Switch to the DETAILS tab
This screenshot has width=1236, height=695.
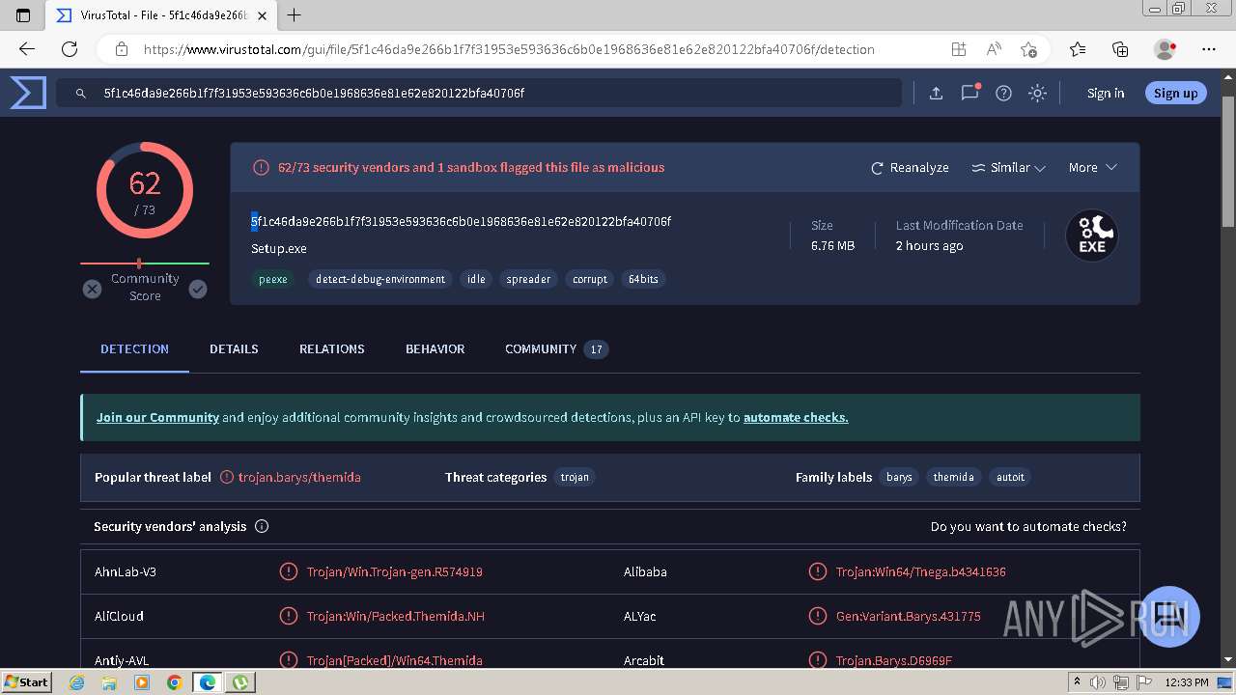(234, 349)
